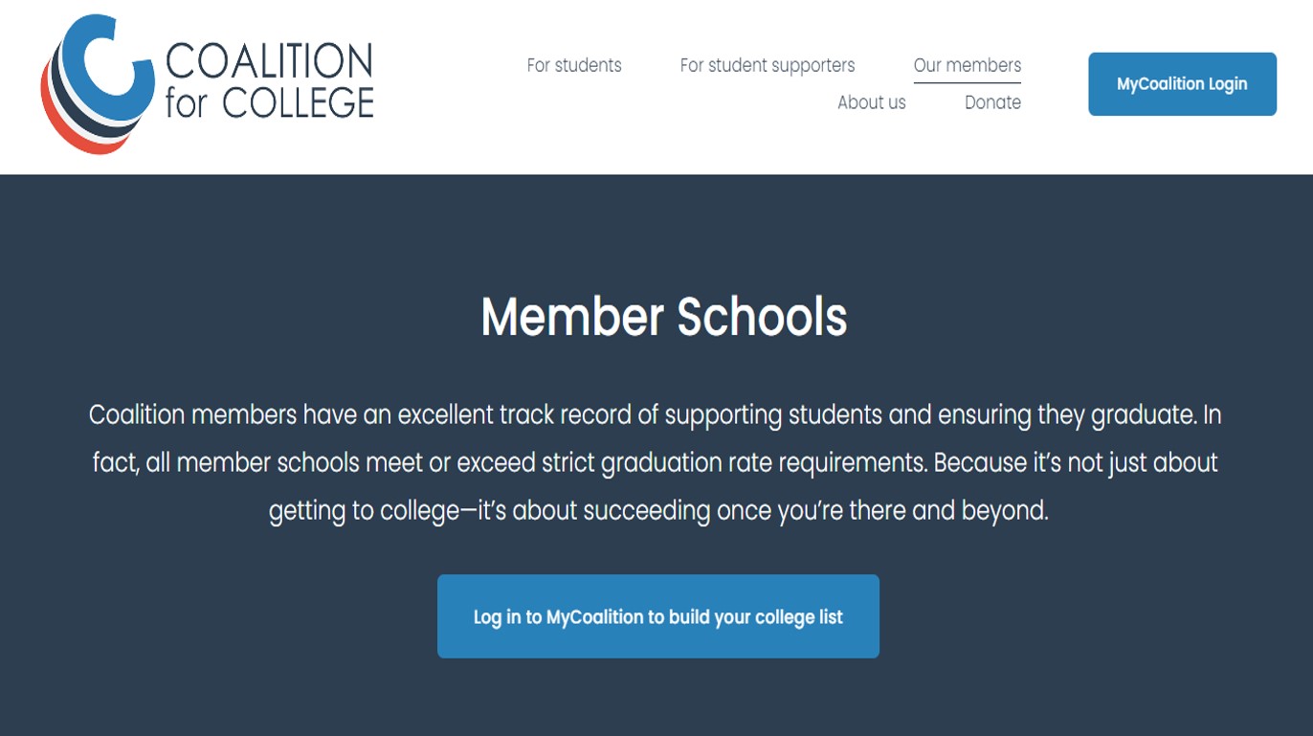Open the For students menu
Viewport: 1313px width, 736px height.
coord(574,65)
